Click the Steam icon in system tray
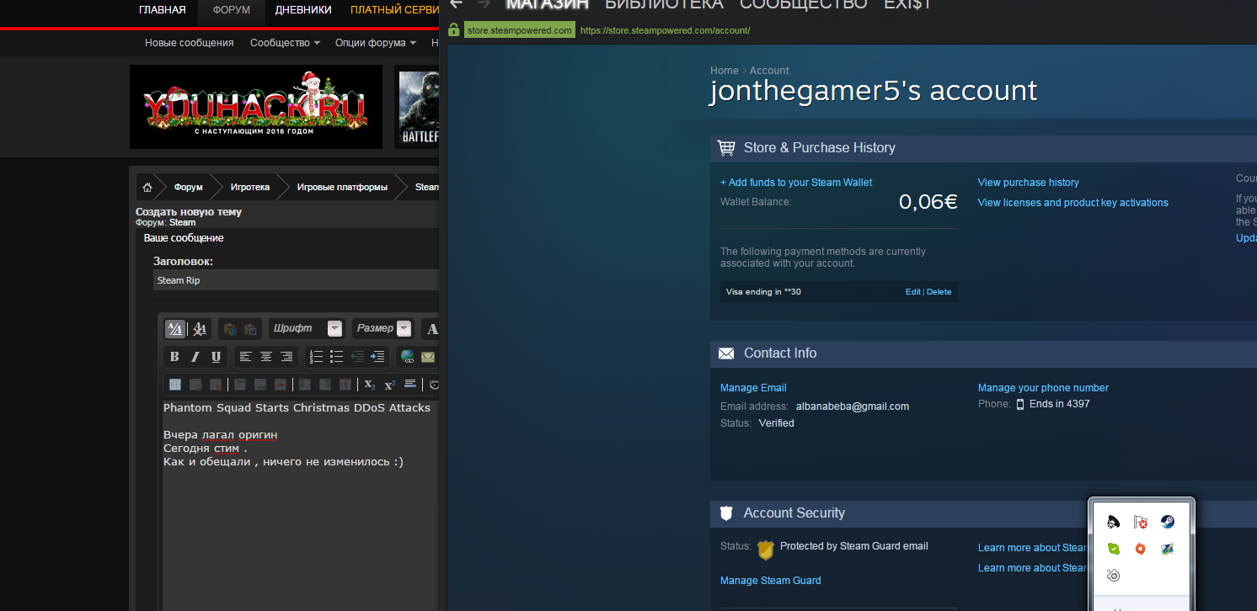The width and height of the screenshot is (1257, 611). [x=1167, y=522]
